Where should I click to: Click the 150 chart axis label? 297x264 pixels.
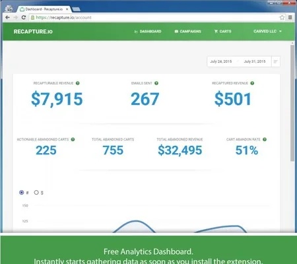click(25, 205)
